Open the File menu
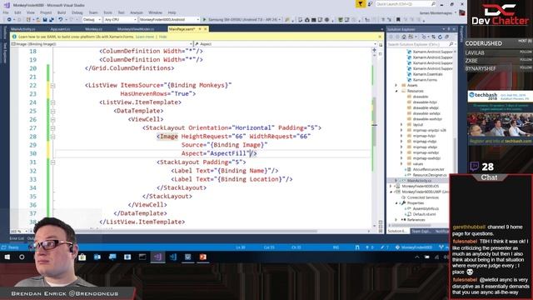Screen dimensions: 533x300 point(6,12)
